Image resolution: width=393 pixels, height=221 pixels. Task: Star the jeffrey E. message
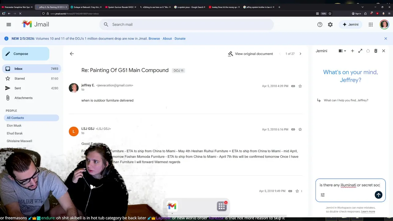click(x=300, y=86)
